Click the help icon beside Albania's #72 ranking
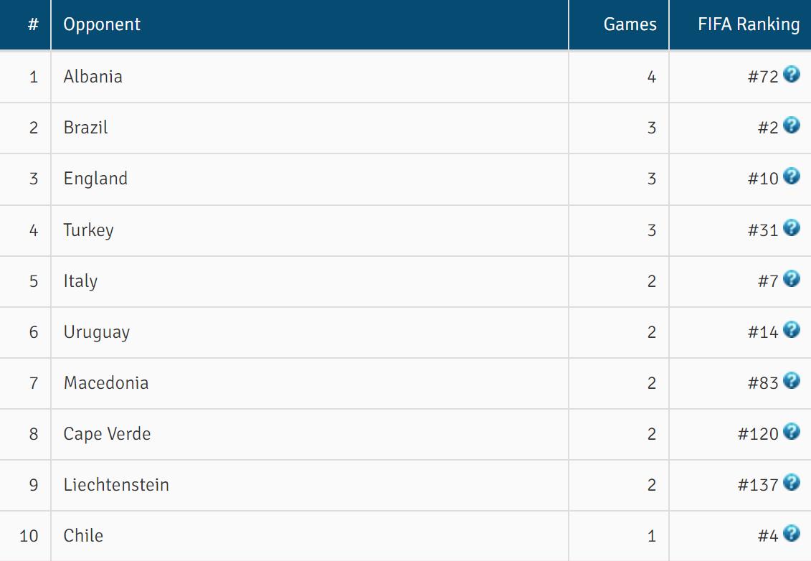This screenshot has width=811, height=561. coord(792,74)
